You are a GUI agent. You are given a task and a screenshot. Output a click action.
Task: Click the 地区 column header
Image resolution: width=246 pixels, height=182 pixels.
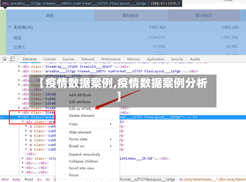[x=50, y=16]
